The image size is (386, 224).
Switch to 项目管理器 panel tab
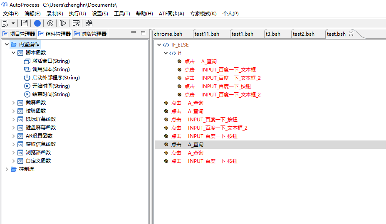pos(19,34)
